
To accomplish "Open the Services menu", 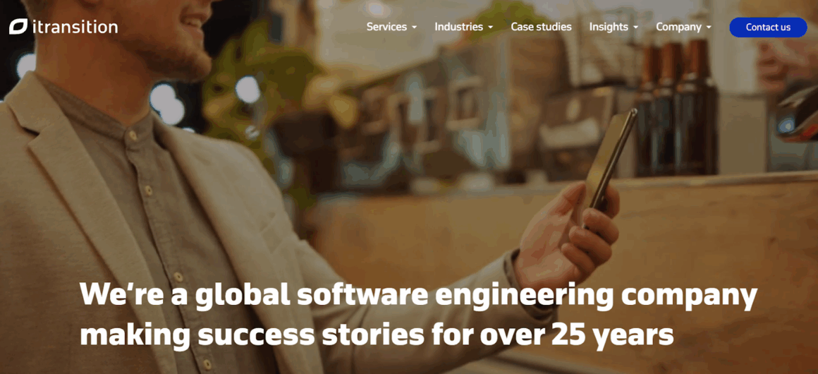I will pyautogui.click(x=386, y=27).
